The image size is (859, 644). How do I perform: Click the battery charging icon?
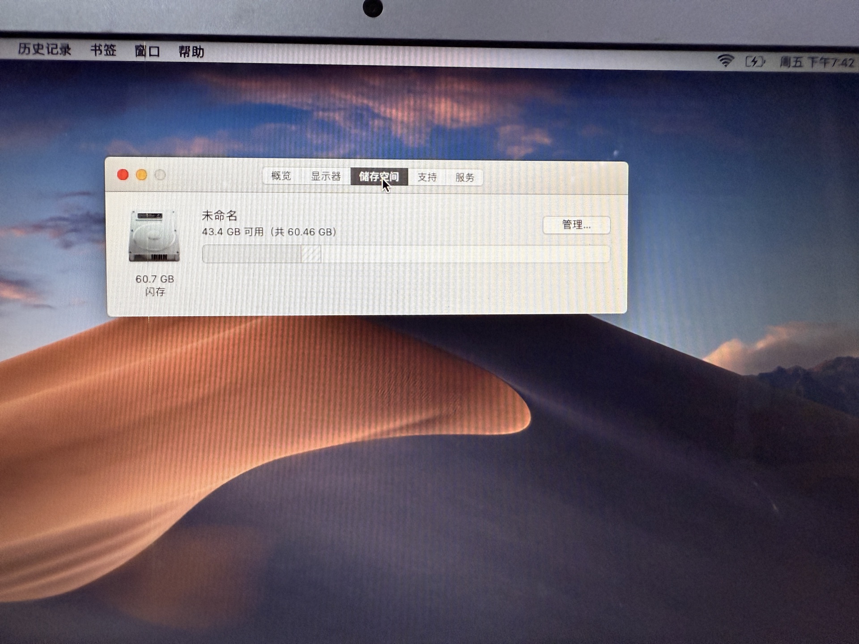tap(755, 61)
